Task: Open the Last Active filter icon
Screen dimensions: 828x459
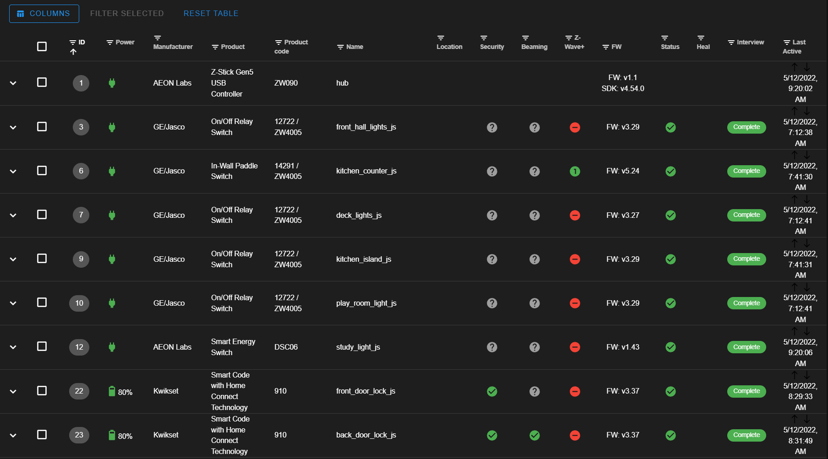Action: pos(787,43)
